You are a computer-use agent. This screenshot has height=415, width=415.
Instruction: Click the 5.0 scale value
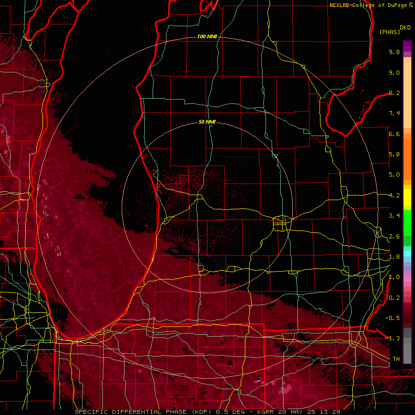394,175
